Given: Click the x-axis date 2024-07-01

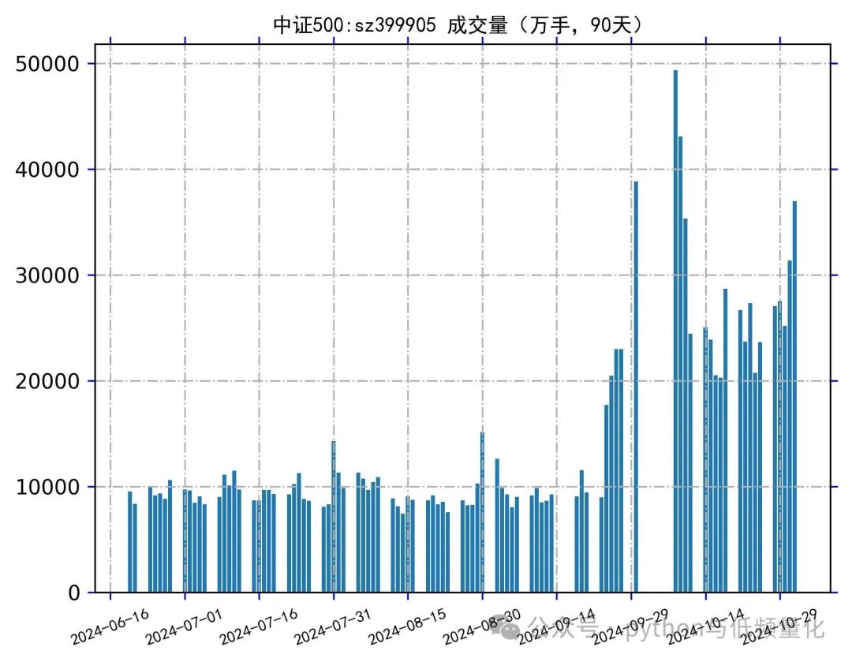Looking at the screenshot, I should (184, 626).
